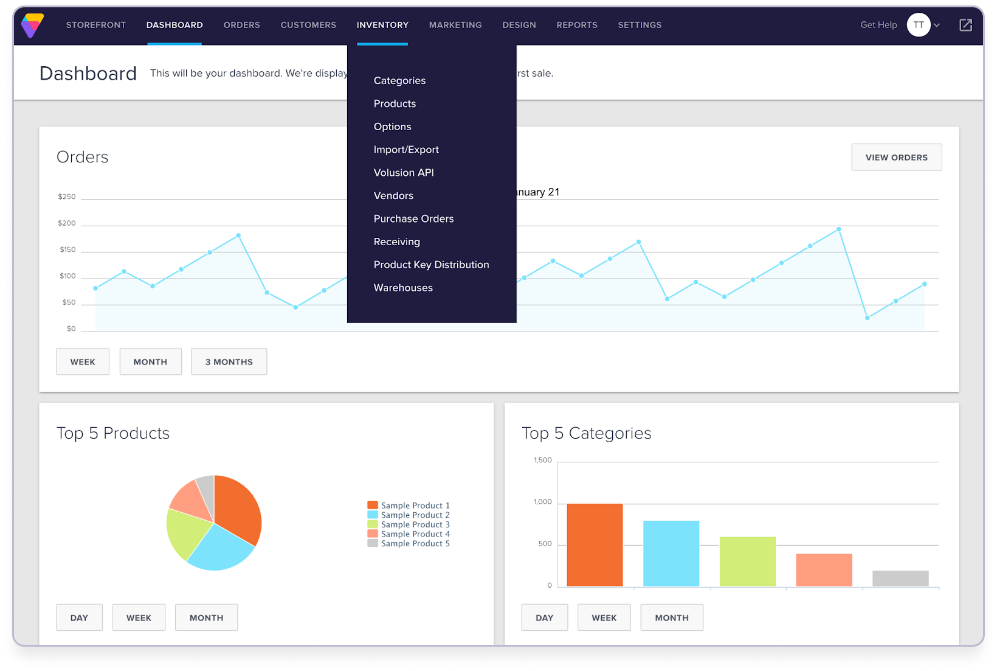
Task: Open the Marketing menu
Action: tap(455, 25)
